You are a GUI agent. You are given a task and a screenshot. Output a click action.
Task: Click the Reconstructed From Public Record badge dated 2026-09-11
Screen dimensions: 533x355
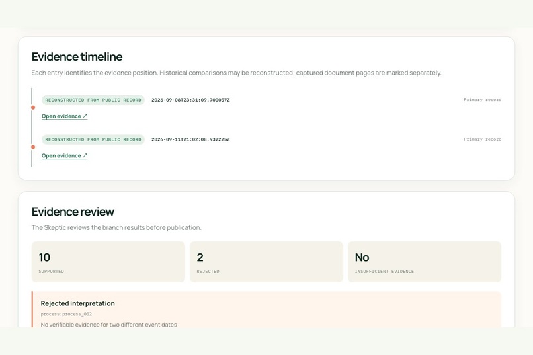[93, 139]
